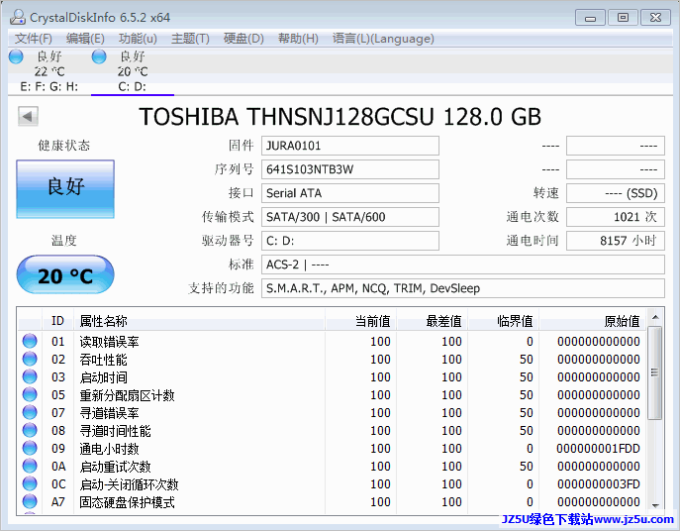This screenshot has height=531, width=680.
Task: Click the rotation rate field ---- (SSD)
Action: click(616, 193)
